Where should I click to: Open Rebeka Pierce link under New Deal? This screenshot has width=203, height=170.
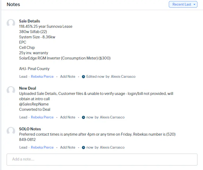[42, 117]
